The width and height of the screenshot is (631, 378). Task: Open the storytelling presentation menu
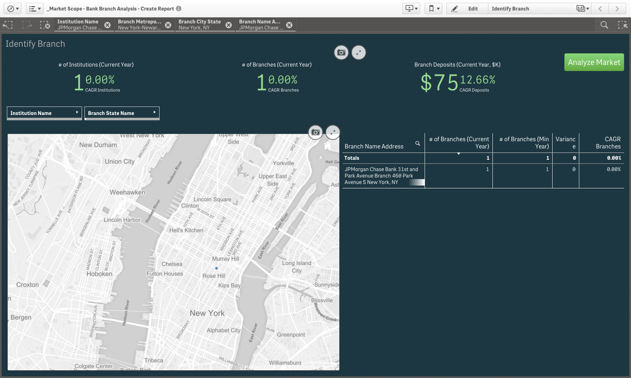(x=411, y=8)
